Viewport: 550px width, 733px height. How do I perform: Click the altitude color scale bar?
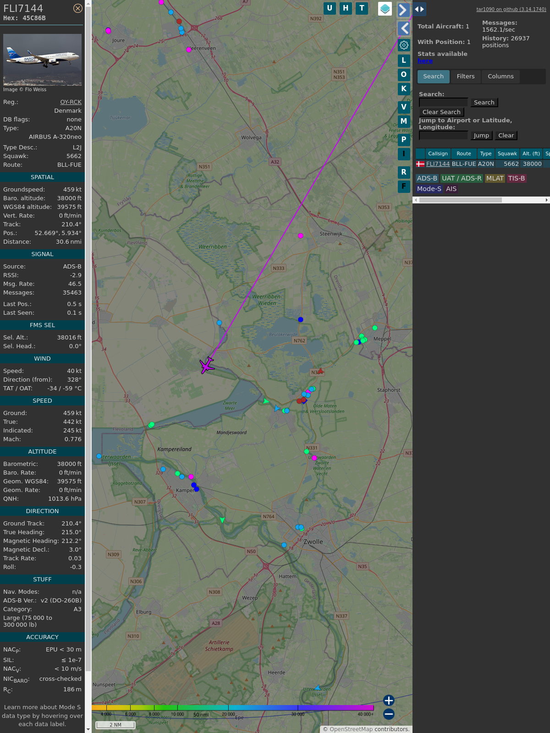(233, 708)
